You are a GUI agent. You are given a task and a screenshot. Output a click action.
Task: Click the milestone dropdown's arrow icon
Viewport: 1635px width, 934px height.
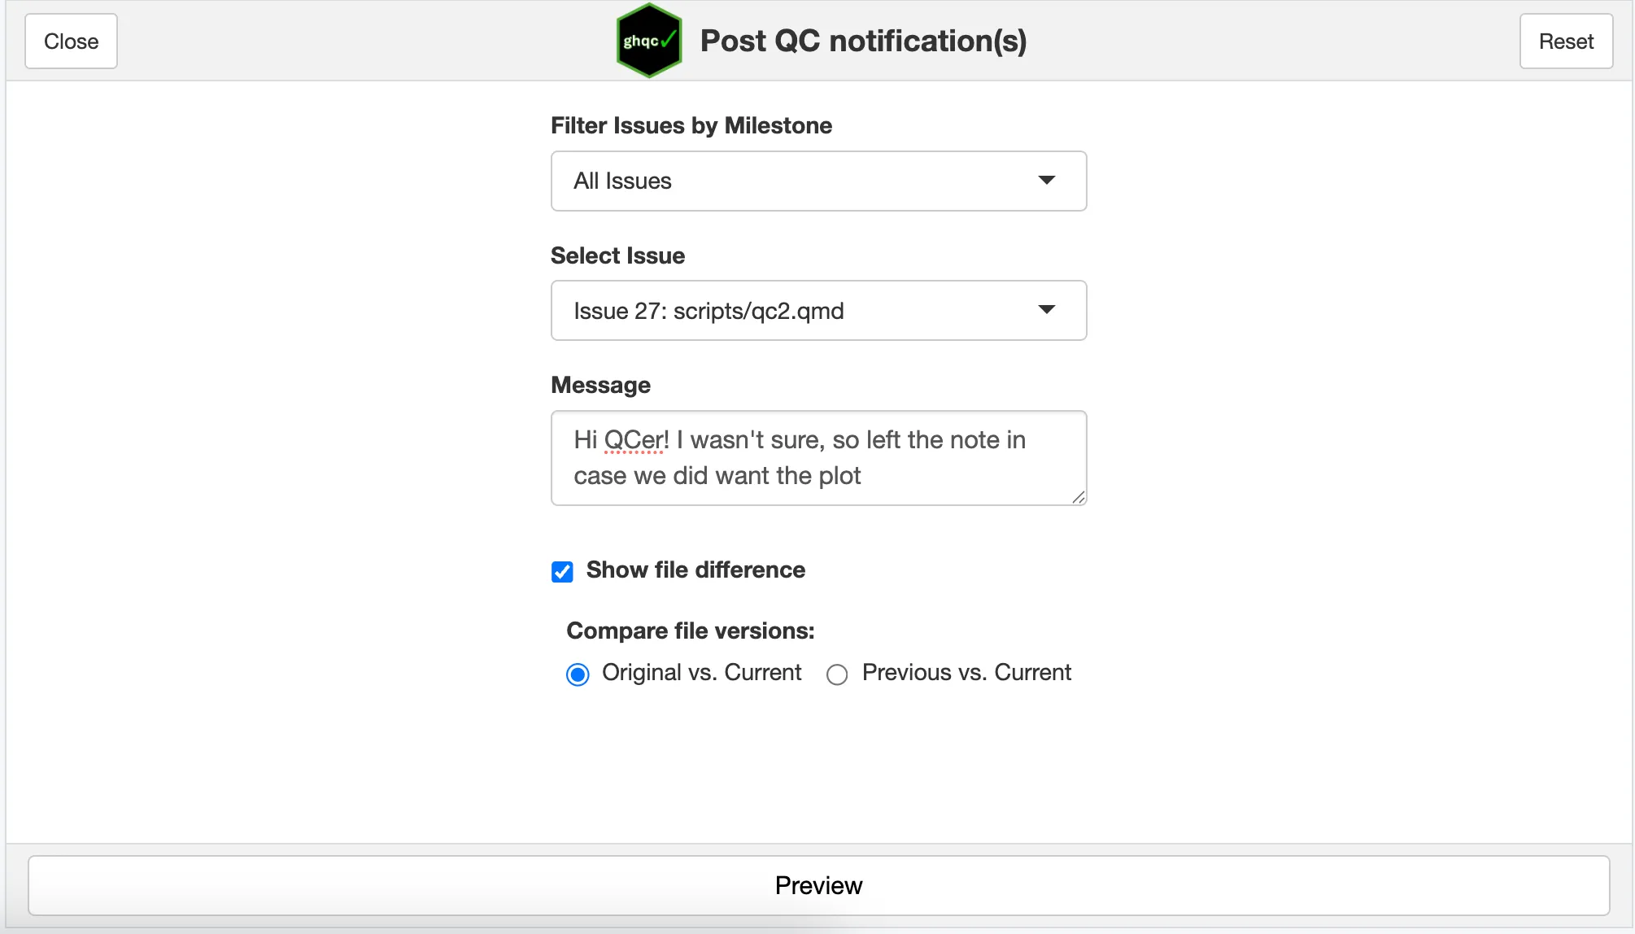point(1047,180)
